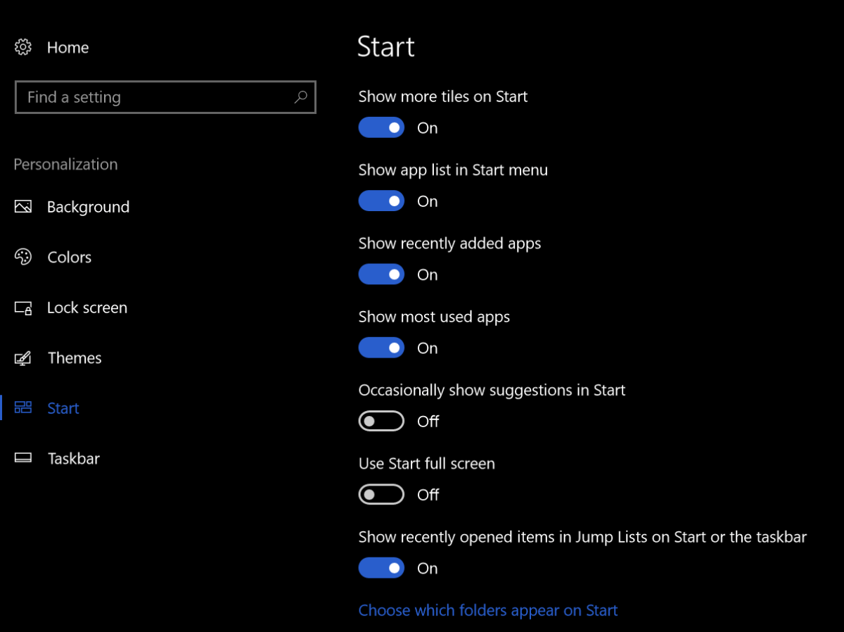Turn off Show more tiles on Start
The image size is (844, 632).
tap(381, 127)
